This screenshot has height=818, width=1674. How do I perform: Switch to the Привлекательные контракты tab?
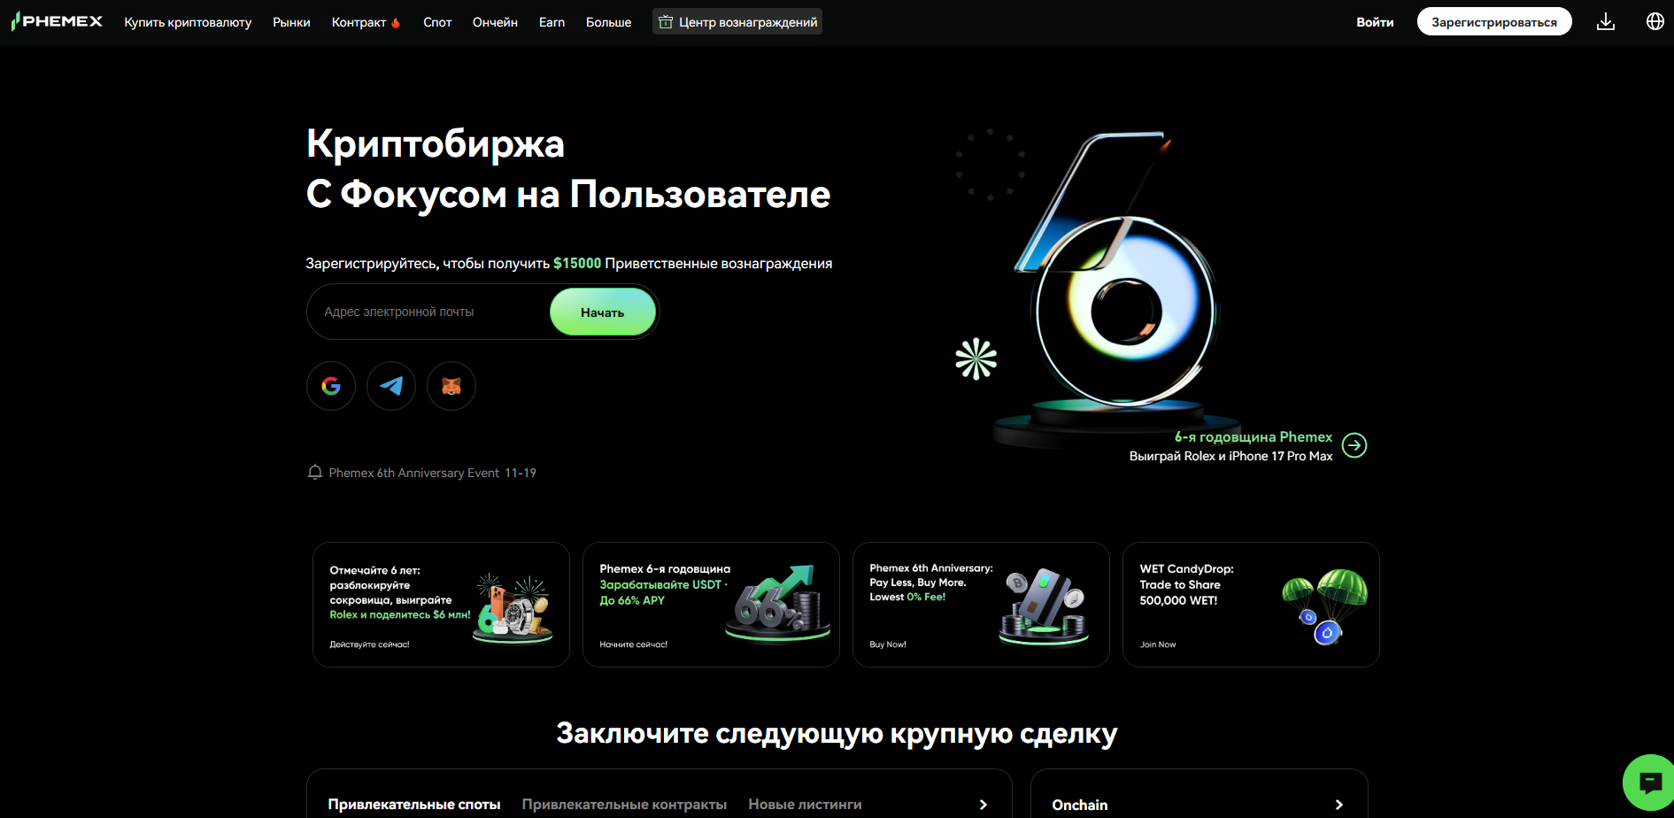point(623,804)
